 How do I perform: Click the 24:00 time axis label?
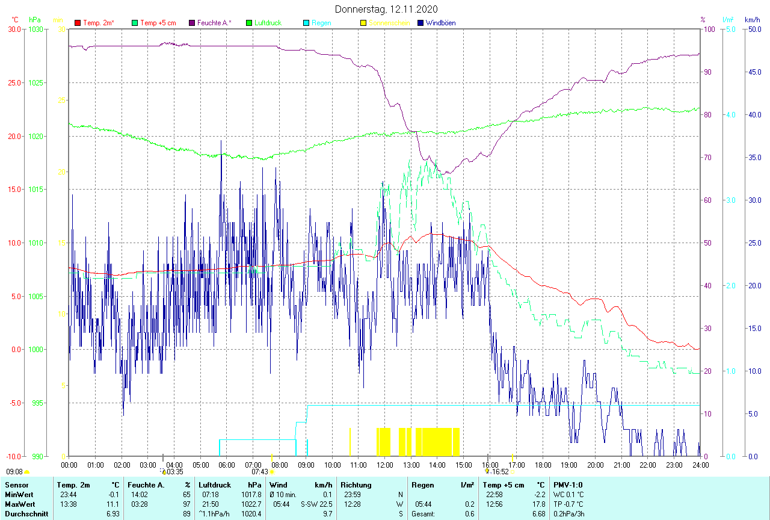pyautogui.click(x=700, y=465)
